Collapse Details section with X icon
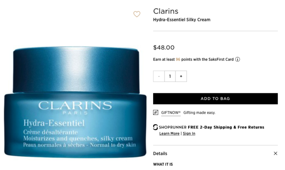The height and width of the screenshot is (170, 285). (275, 153)
